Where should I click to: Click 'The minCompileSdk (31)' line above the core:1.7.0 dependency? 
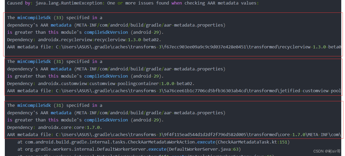55,105
